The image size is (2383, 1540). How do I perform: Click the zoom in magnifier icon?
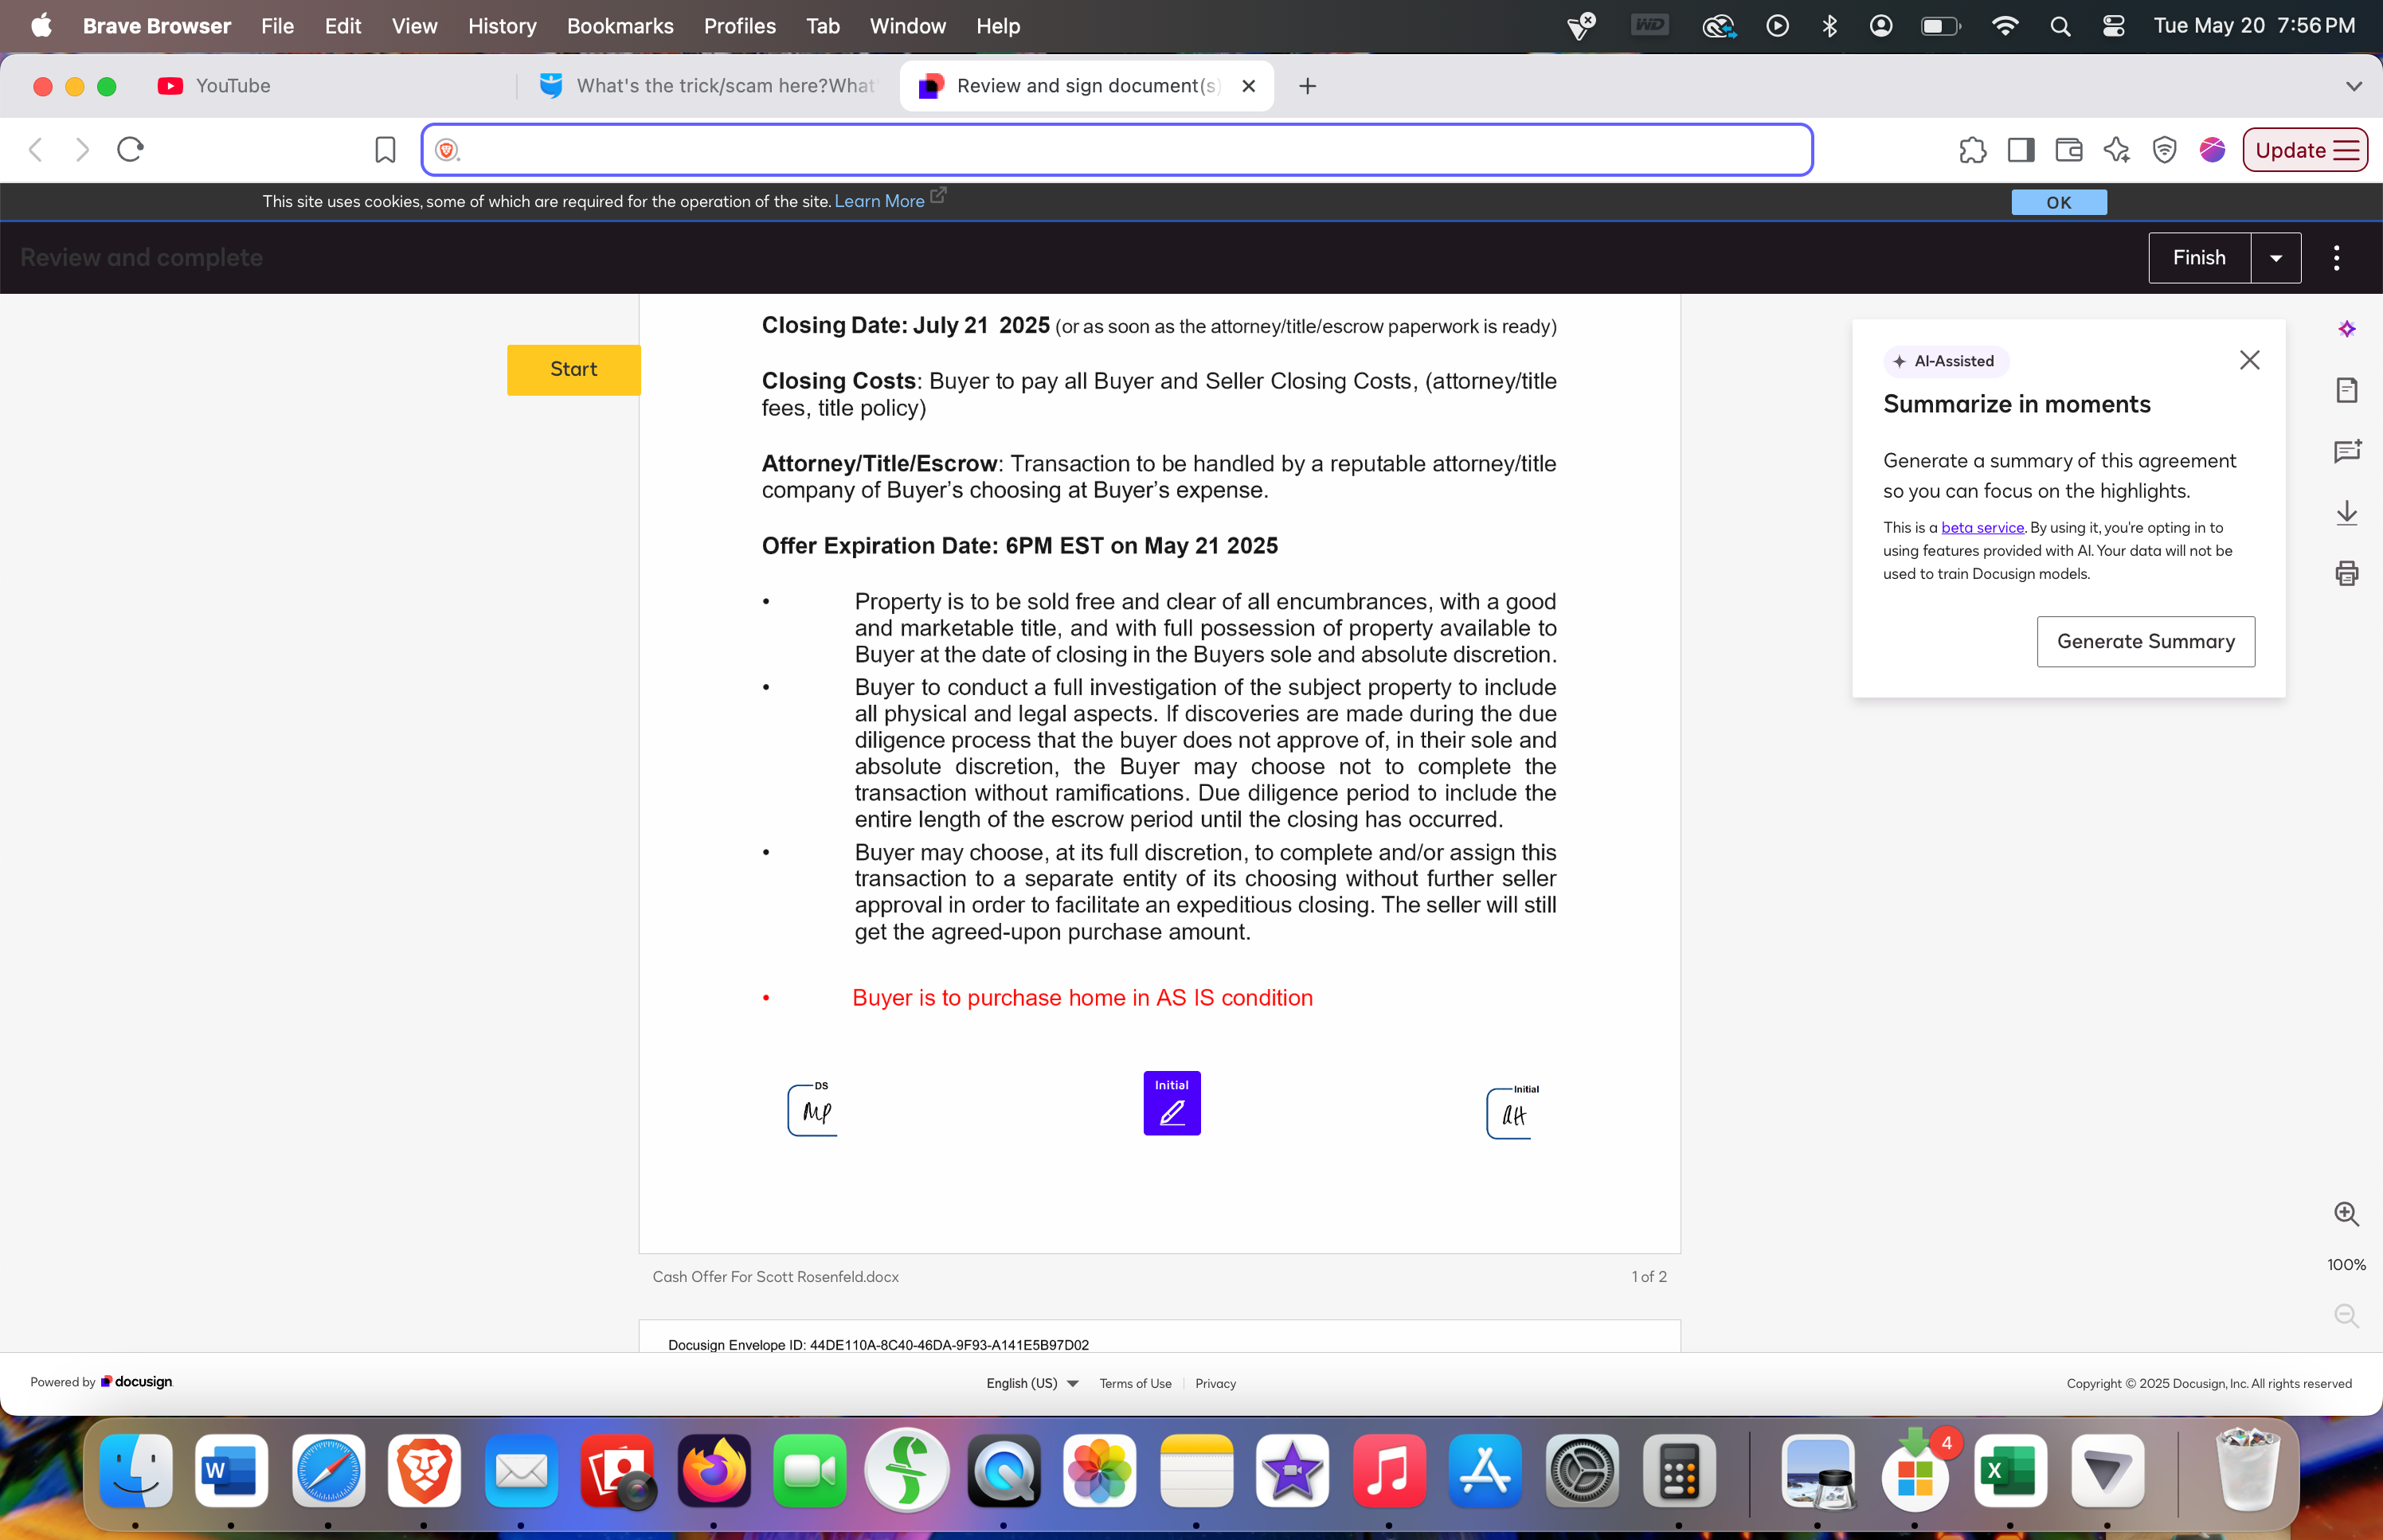coord(2346,1214)
